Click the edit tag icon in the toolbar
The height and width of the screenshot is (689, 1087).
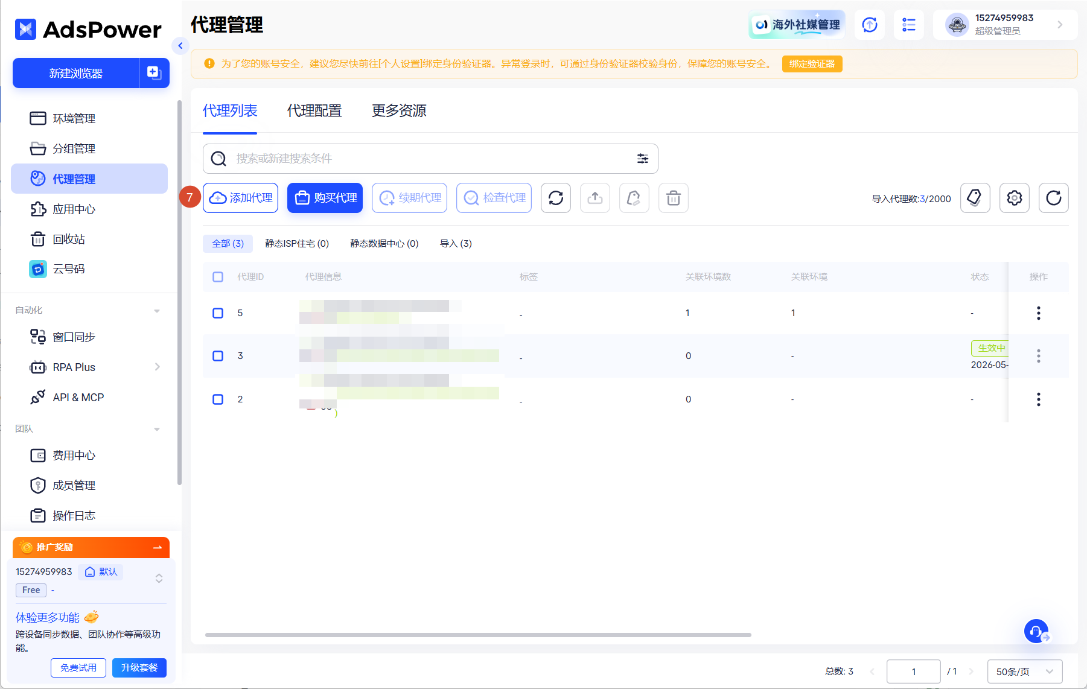pos(634,198)
